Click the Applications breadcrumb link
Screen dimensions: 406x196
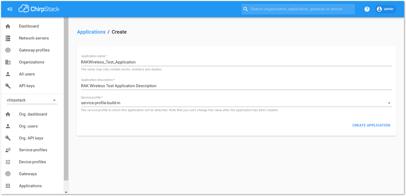91,32
